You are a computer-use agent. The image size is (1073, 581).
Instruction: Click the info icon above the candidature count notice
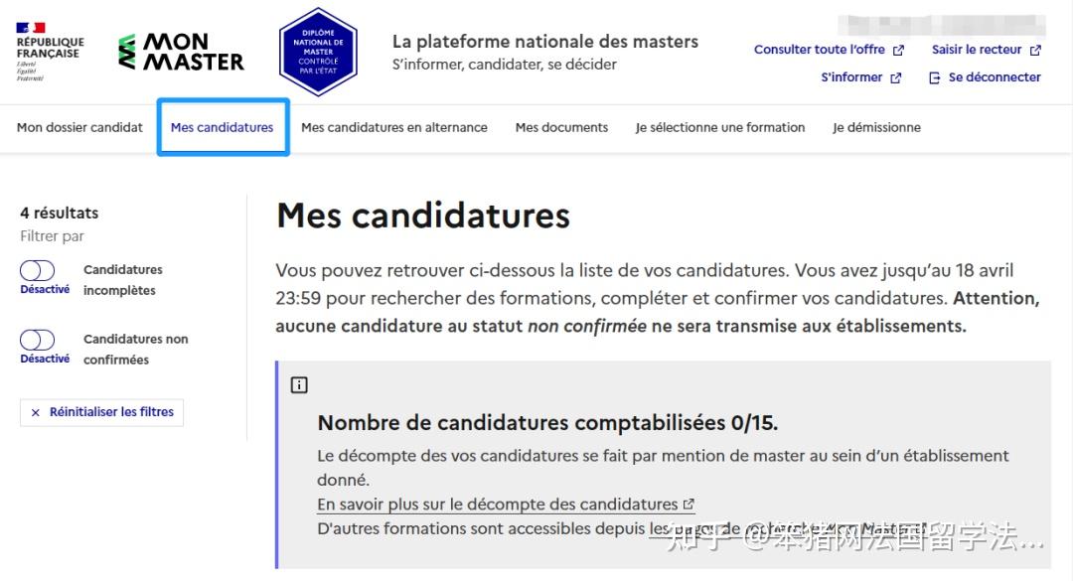pos(299,384)
